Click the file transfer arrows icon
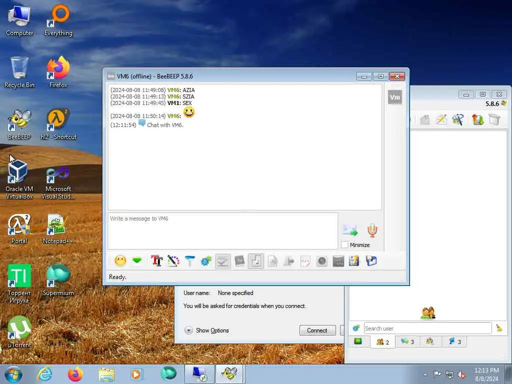Viewport: 512px width, 384px height. click(477, 119)
